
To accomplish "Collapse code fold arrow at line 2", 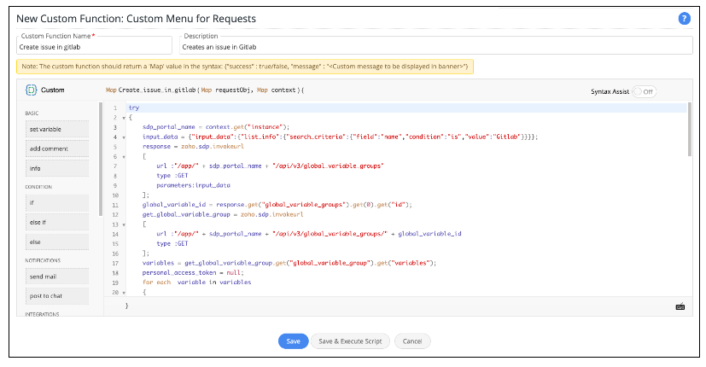I will tap(124, 118).
